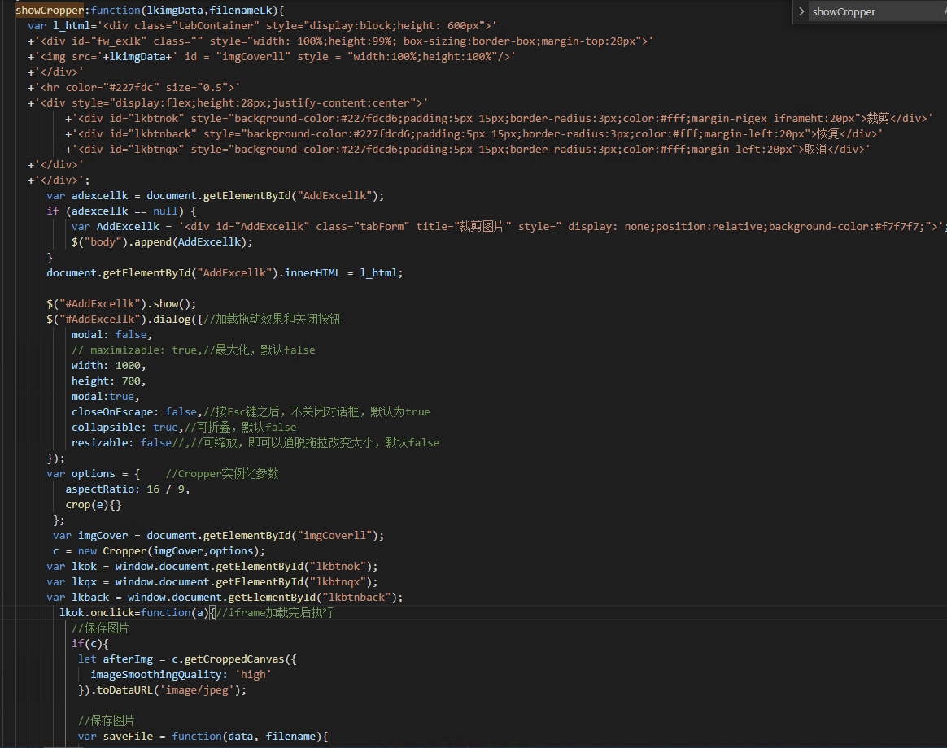Click the crop(e){} method line
This screenshot has width=947, height=748.
(94, 506)
